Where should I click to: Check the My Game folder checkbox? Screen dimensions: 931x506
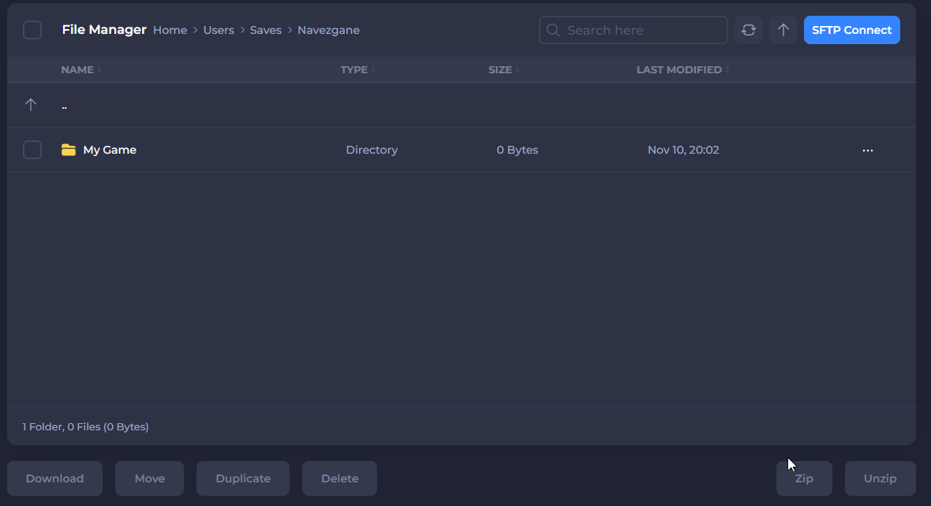(x=32, y=150)
